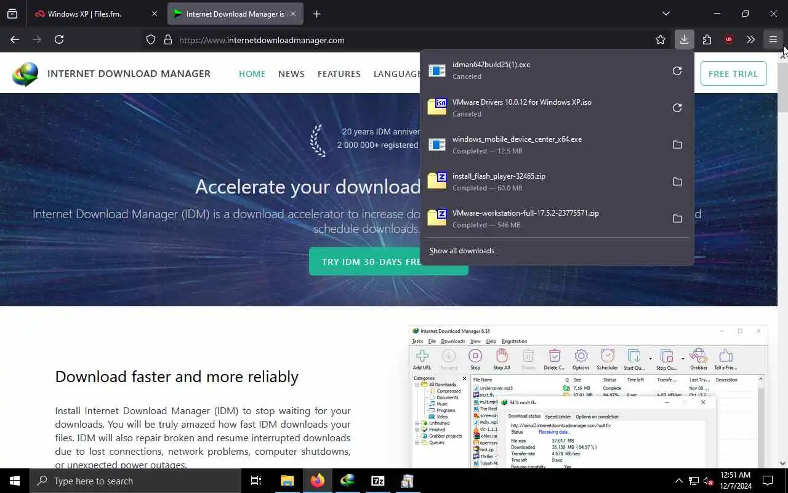The image size is (788, 493).
Task: Switch to Windows XP Files.fm tab
Action: pos(94,14)
